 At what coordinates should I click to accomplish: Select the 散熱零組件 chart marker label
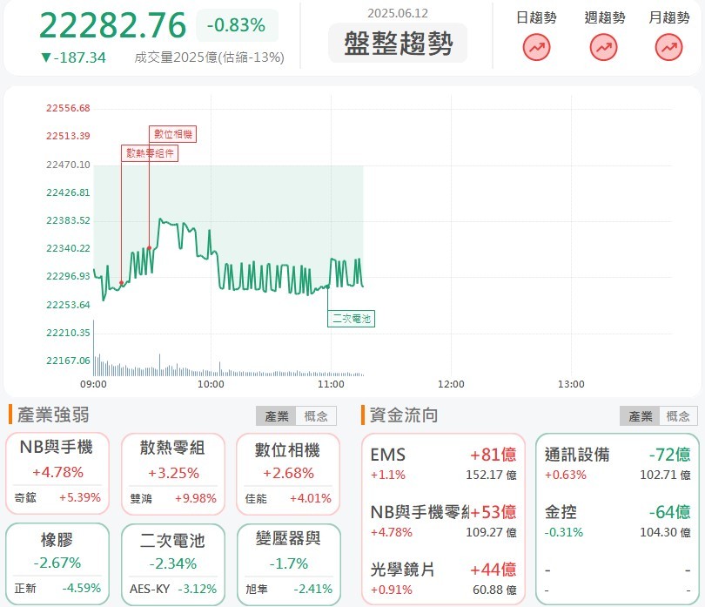(150, 153)
